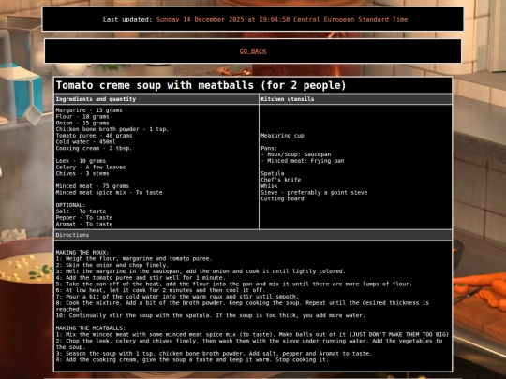The image size is (506, 379).
Task: Click the "Directions" section header
Action: [72, 235]
